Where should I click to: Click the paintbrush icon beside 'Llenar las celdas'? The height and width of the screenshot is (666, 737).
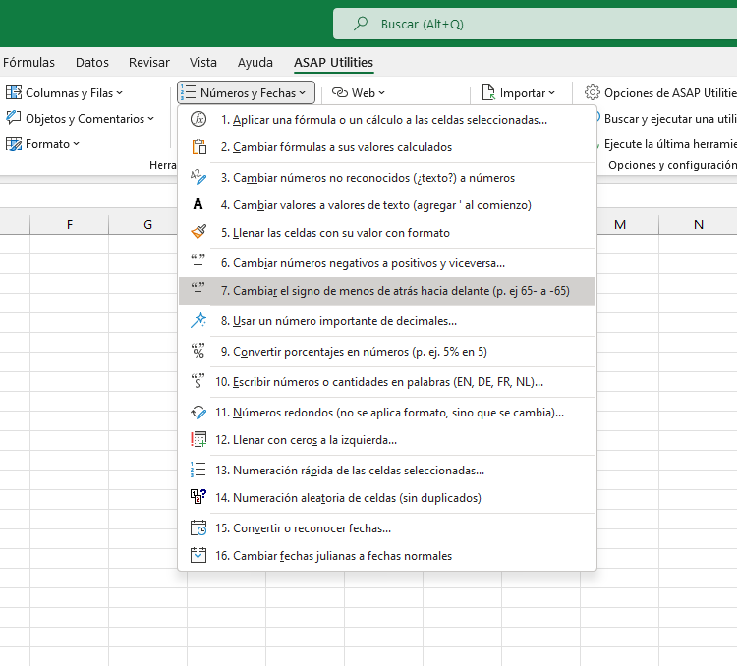point(198,232)
